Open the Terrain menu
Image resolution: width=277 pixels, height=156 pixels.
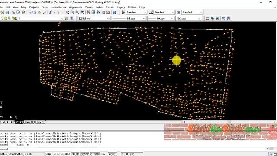(110, 7)
